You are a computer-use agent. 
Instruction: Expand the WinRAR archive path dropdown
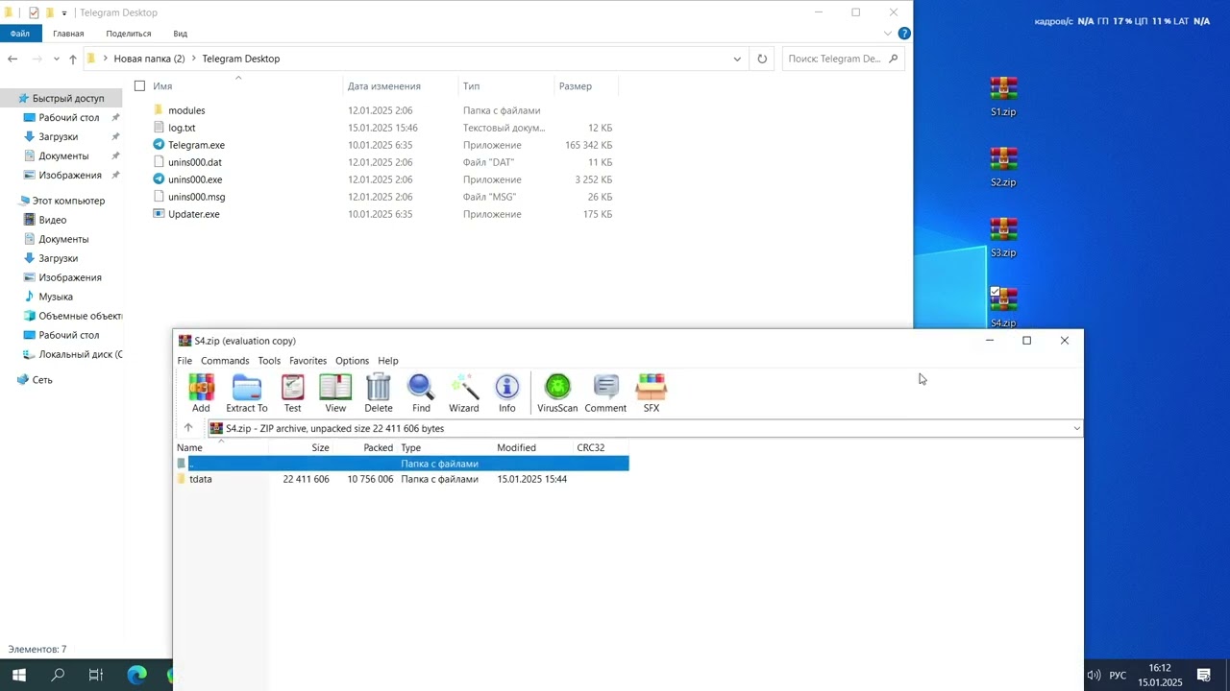[1076, 428]
